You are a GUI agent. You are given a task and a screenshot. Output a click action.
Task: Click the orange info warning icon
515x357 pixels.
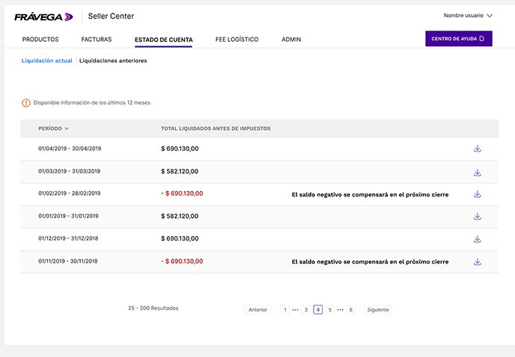tap(26, 103)
